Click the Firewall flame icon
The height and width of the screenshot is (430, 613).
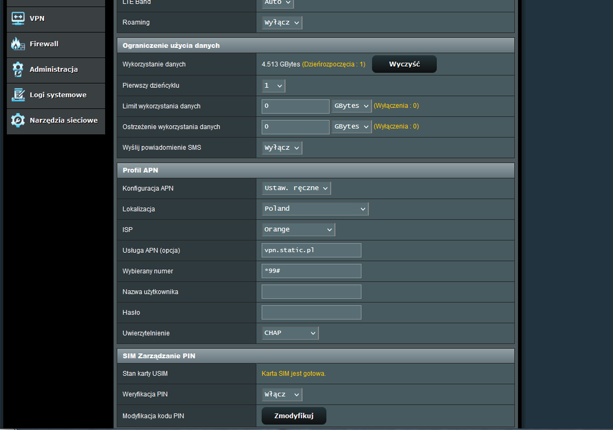(18, 44)
